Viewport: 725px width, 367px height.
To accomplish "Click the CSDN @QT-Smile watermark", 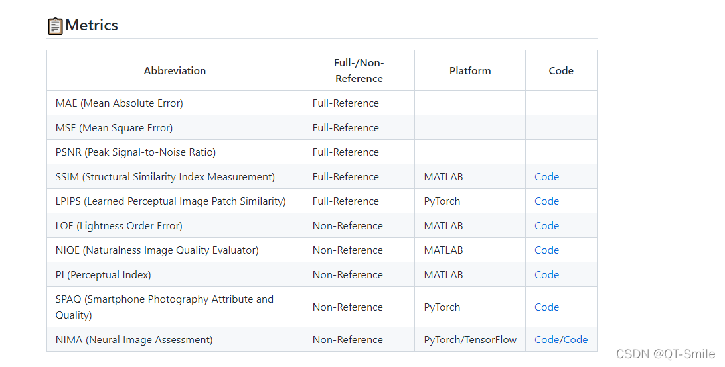I will 665,354.
